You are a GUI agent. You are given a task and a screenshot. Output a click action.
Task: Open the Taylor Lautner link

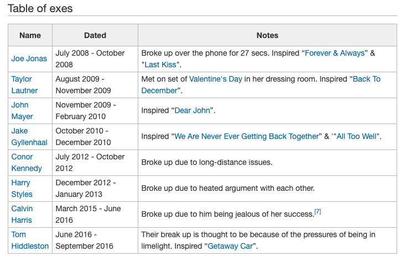pos(24,85)
